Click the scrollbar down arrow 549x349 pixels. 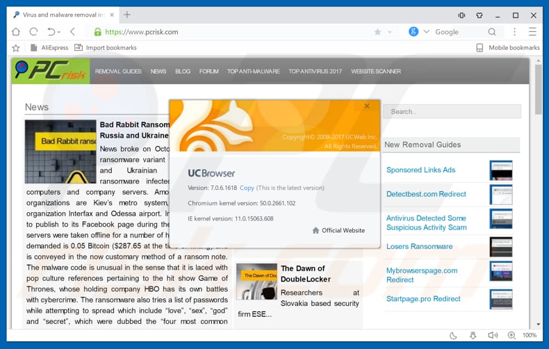pyautogui.click(x=538, y=324)
